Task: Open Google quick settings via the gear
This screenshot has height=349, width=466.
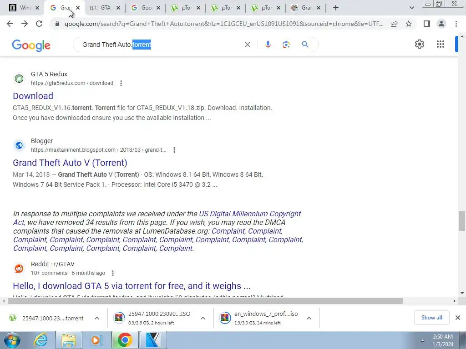Action: point(419,44)
